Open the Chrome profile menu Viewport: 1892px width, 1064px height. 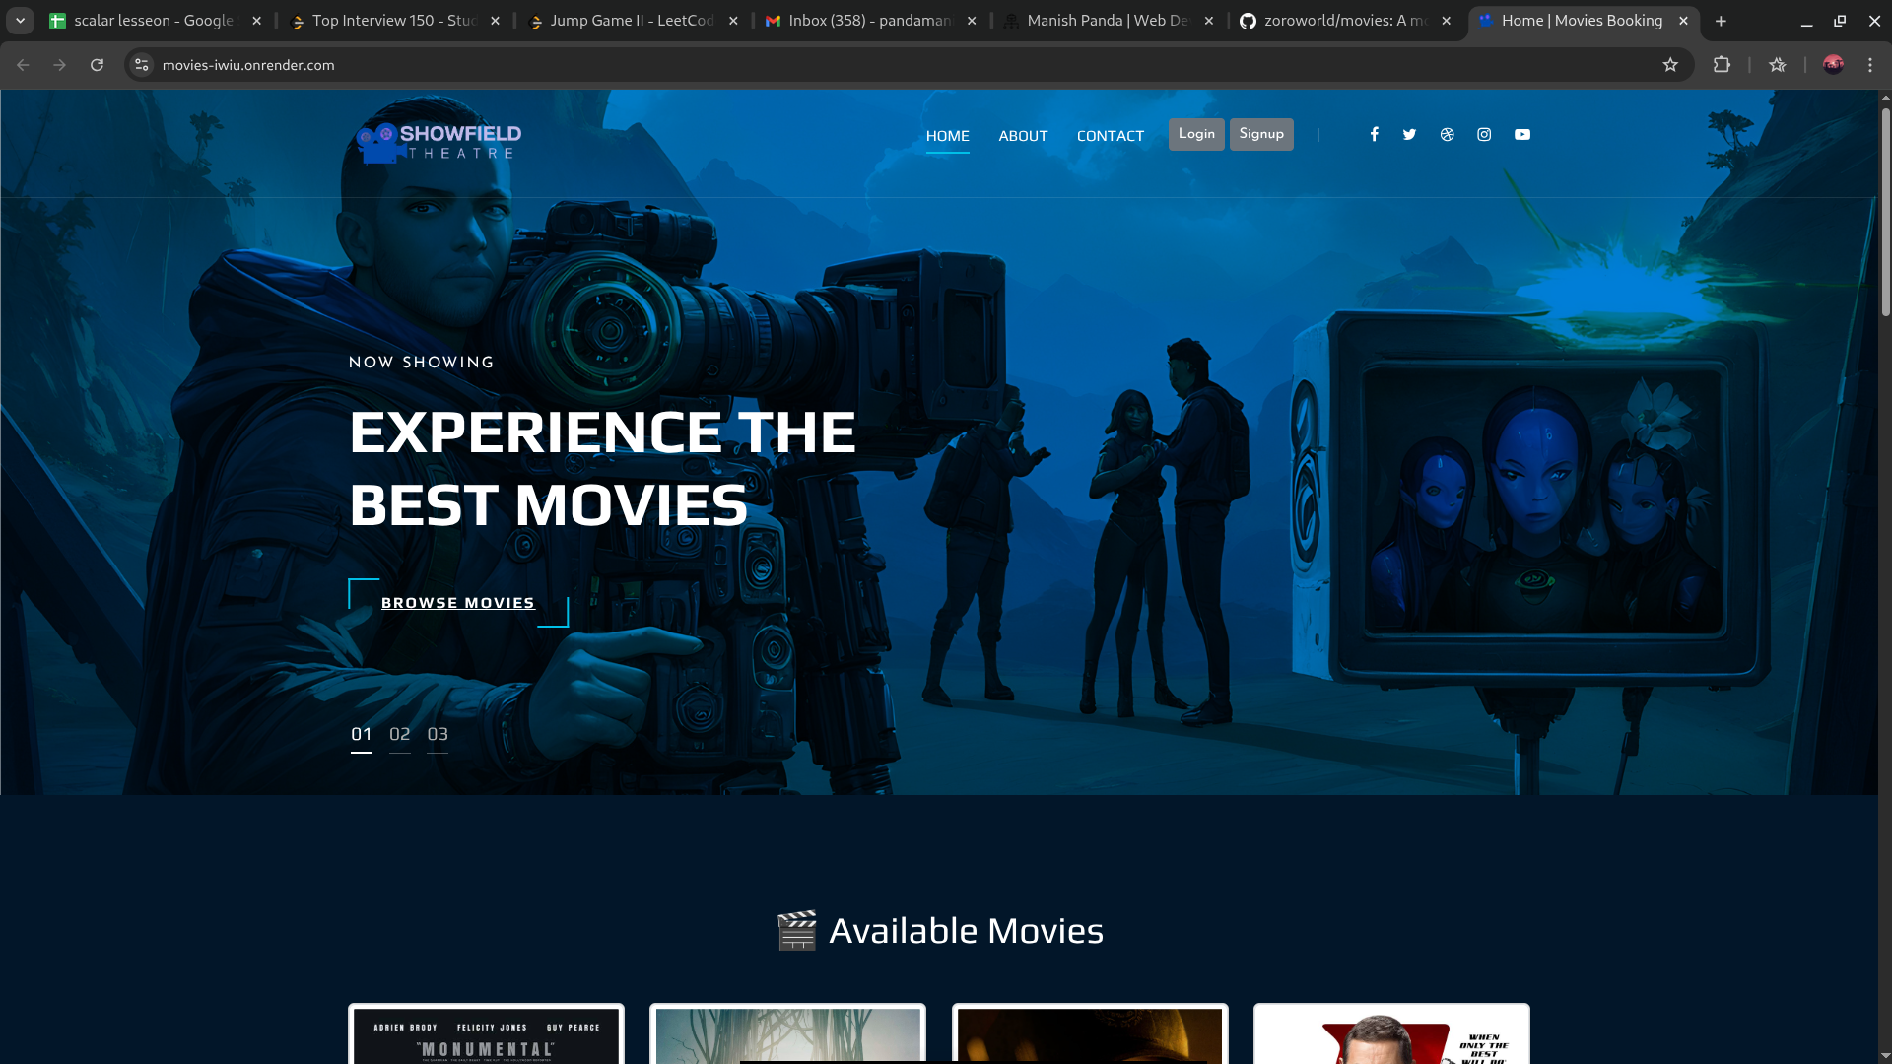(x=1833, y=65)
